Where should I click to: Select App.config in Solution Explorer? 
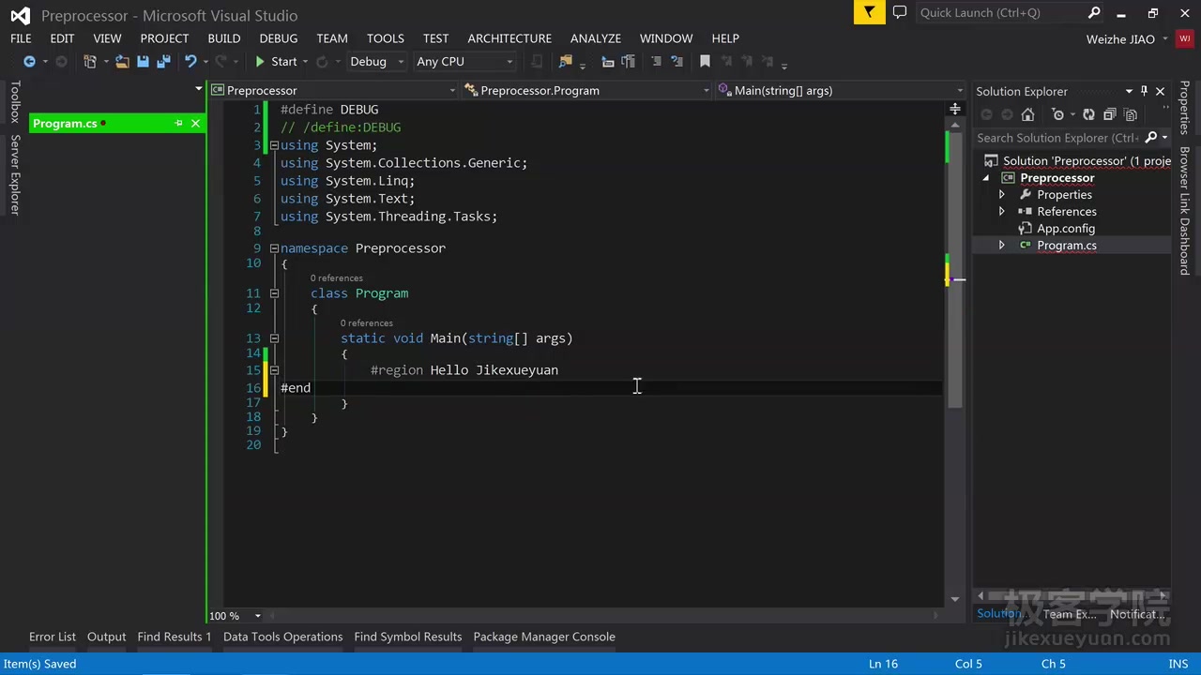click(1066, 229)
